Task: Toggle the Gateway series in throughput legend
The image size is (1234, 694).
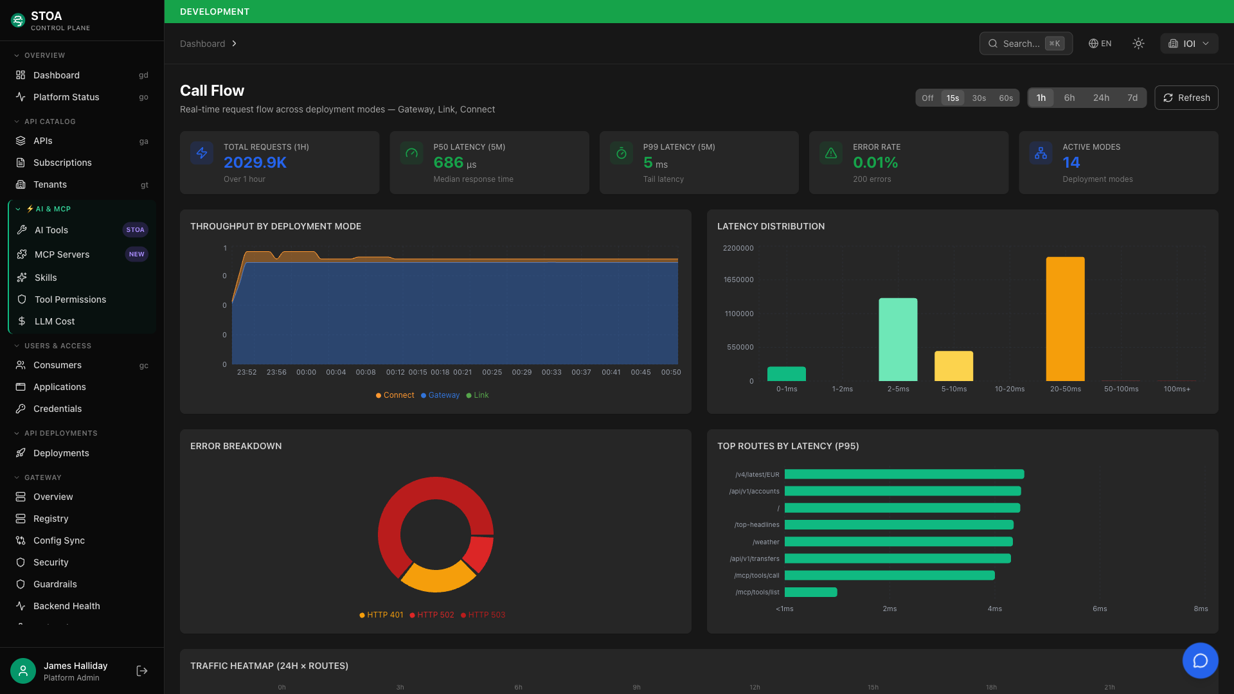Action: (440, 395)
